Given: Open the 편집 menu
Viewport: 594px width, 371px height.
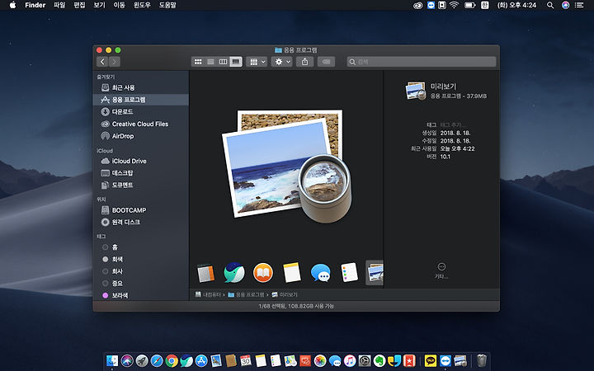Looking at the screenshot, I should point(79,5).
